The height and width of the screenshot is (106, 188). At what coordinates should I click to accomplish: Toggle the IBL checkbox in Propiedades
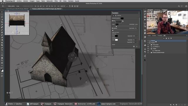point(113,21)
